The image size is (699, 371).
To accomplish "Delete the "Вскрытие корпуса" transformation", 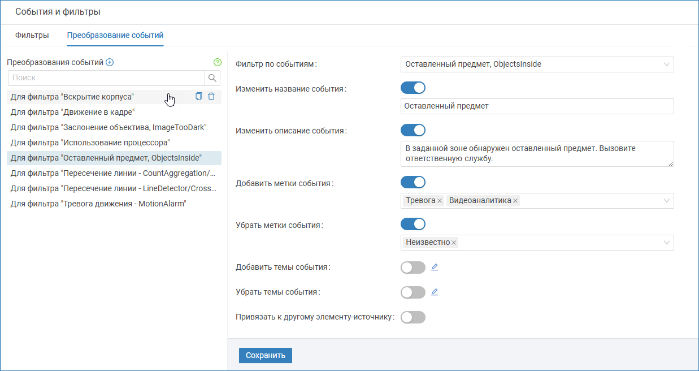I will 211,97.
